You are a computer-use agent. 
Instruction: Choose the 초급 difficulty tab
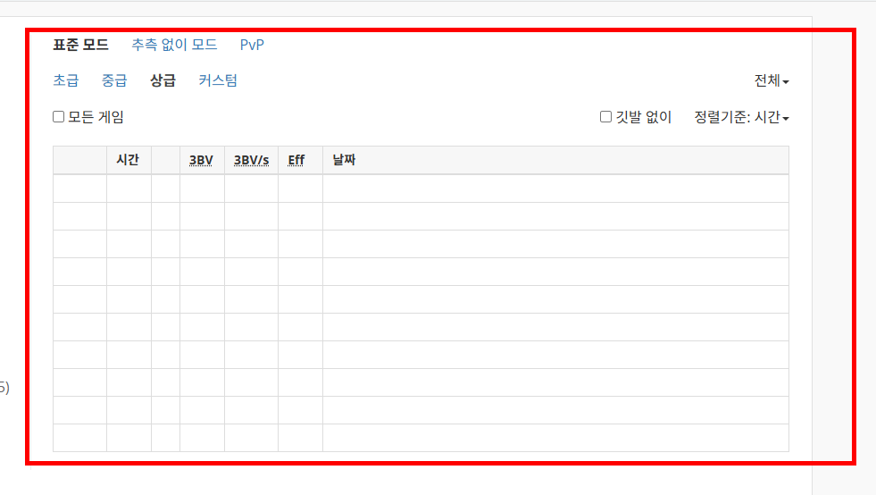tap(66, 80)
